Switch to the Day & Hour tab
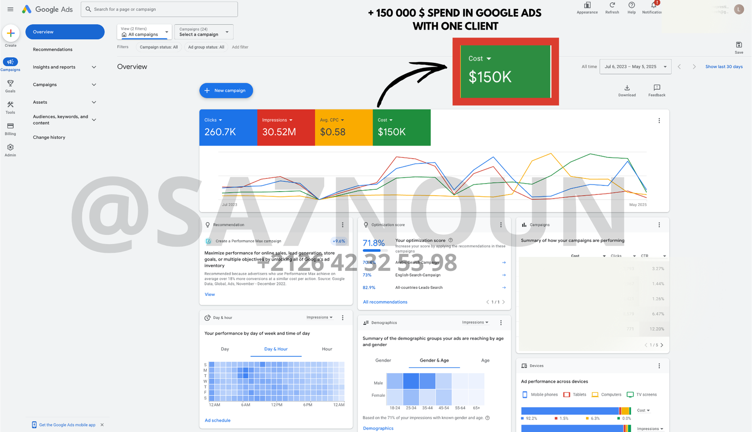Screen dimensions: 752x432 (276, 349)
